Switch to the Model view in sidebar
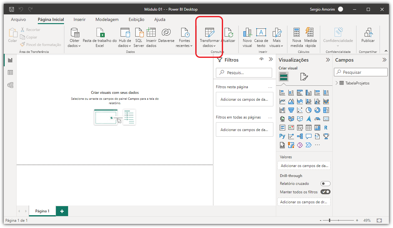The height and width of the screenshot is (228, 393). pos(10,85)
